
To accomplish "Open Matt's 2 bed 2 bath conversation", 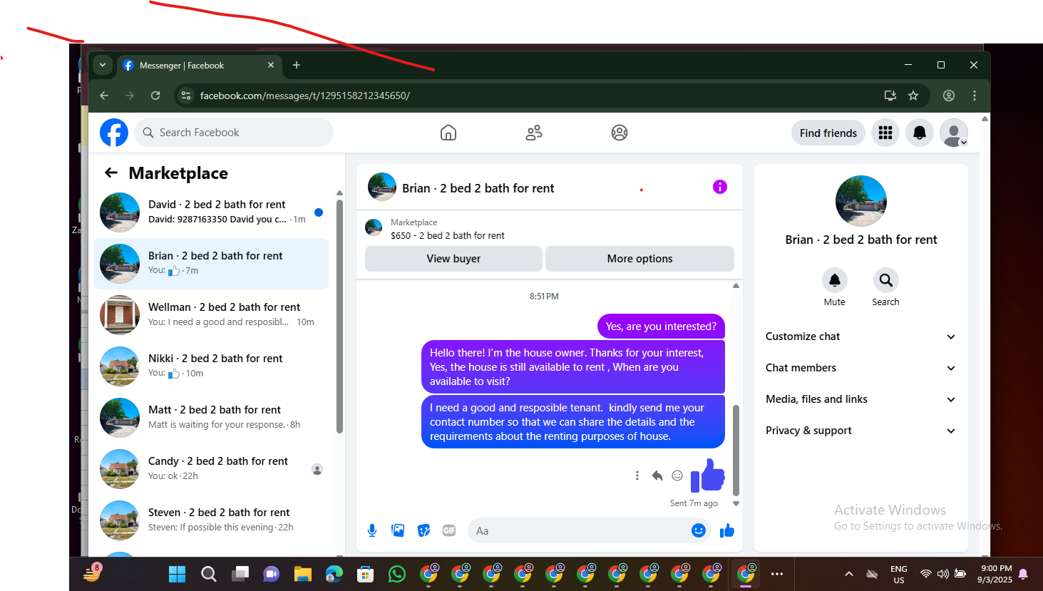I will tap(211, 417).
